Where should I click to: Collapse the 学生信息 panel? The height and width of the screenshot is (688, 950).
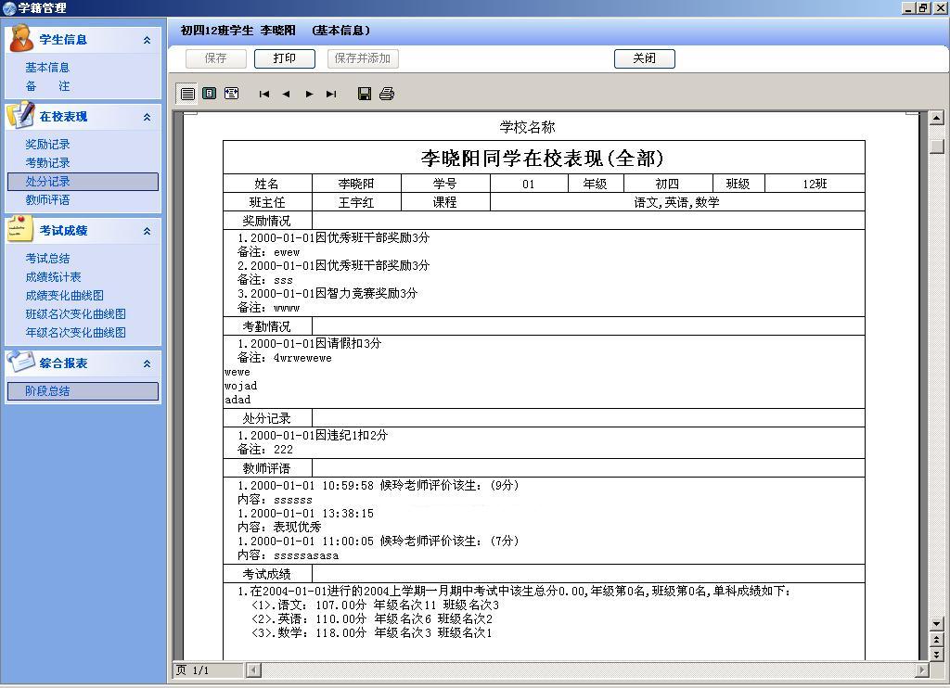tap(147, 40)
